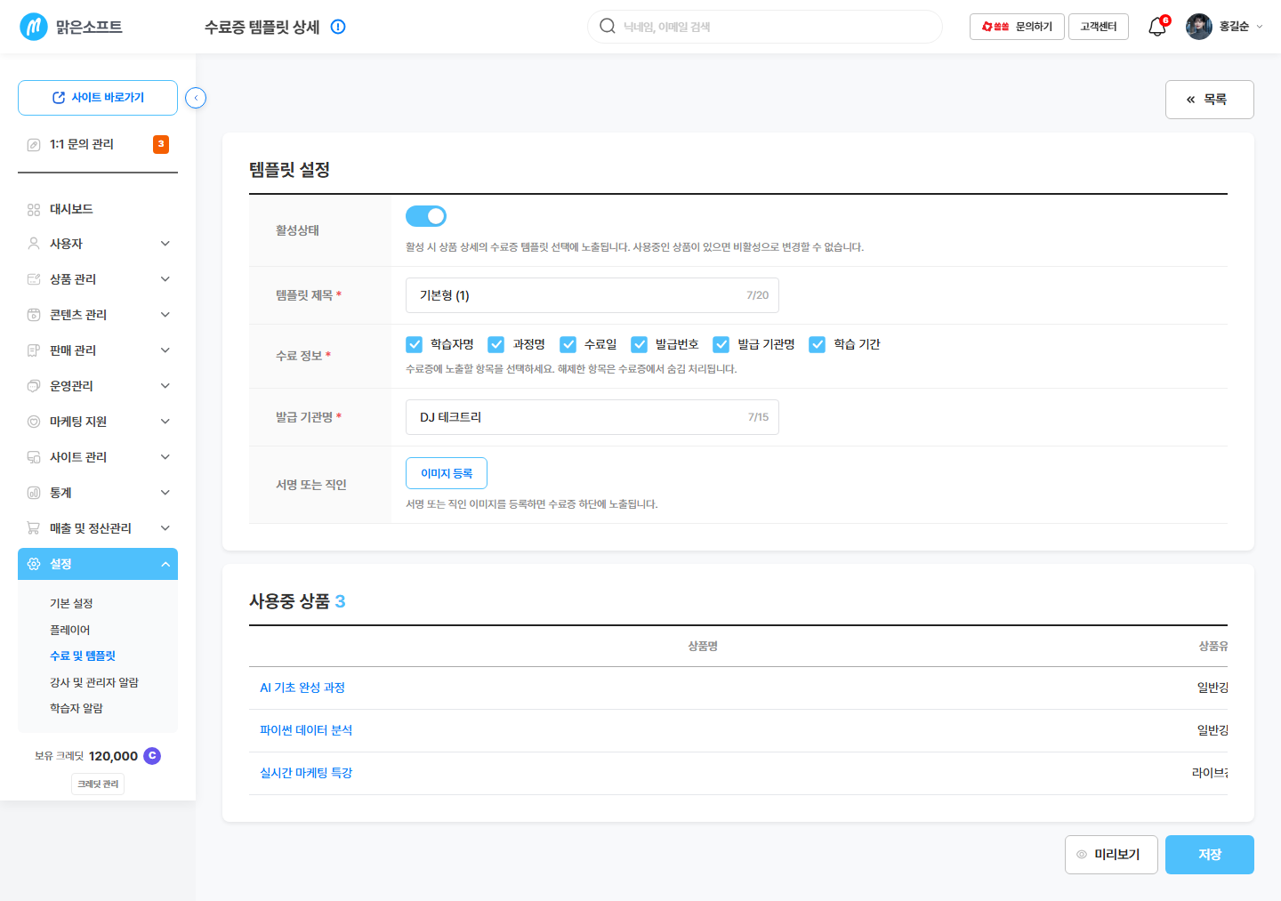Open 플레이어 submenu item
The width and height of the screenshot is (1281, 901).
tap(70, 630)
